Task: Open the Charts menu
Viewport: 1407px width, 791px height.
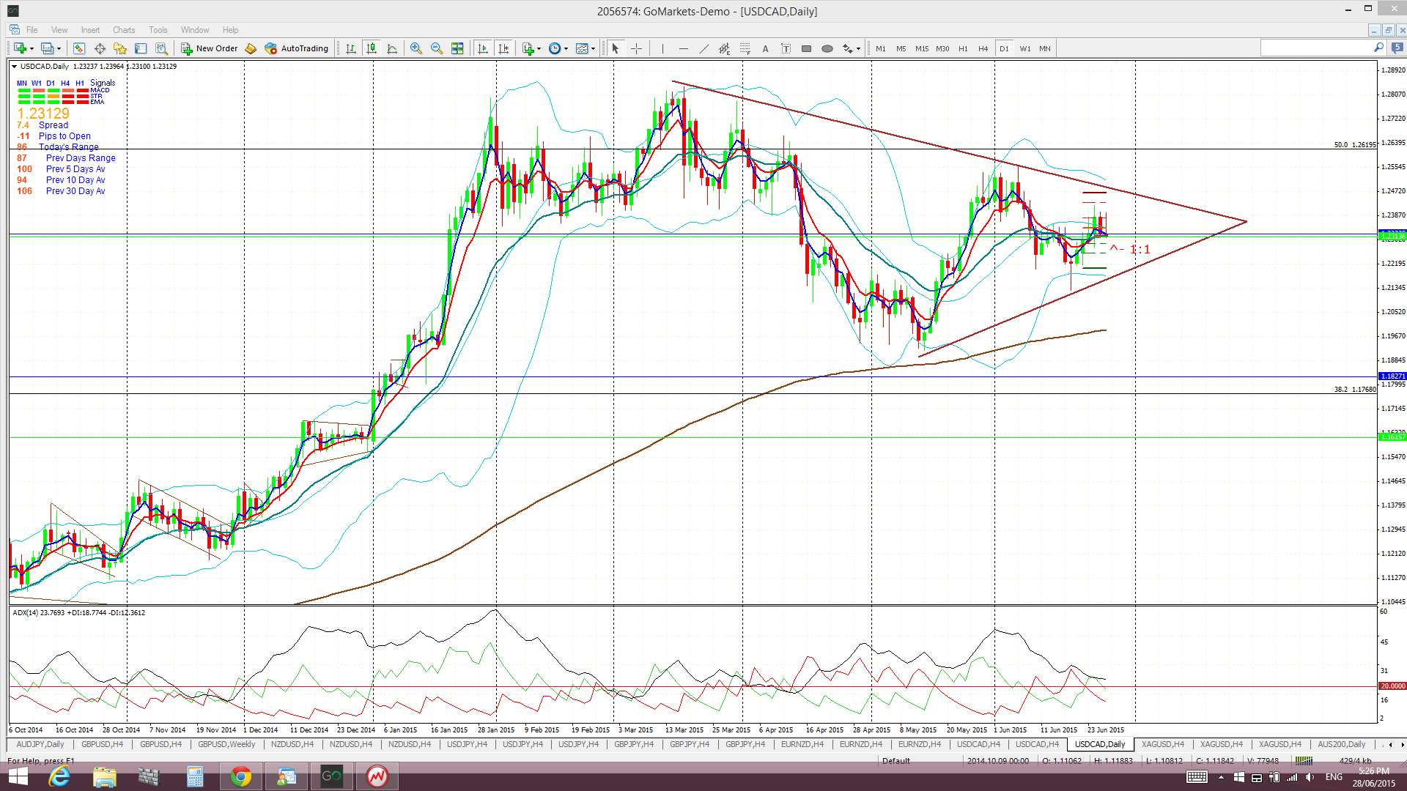Action: tap(123, 30)
